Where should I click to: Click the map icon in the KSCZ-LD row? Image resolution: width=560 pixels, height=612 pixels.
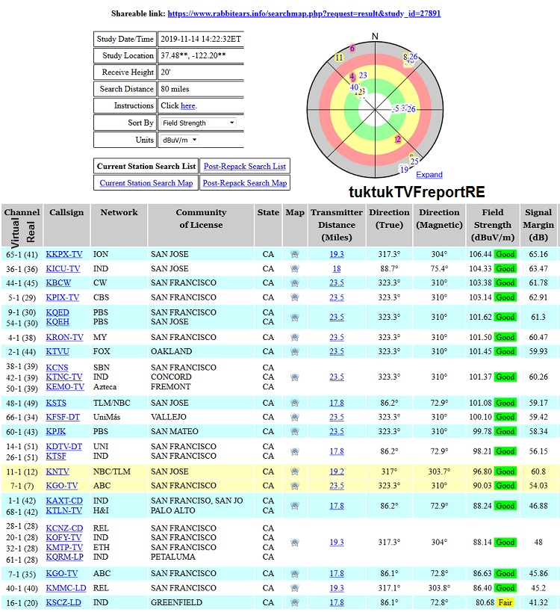295,603
